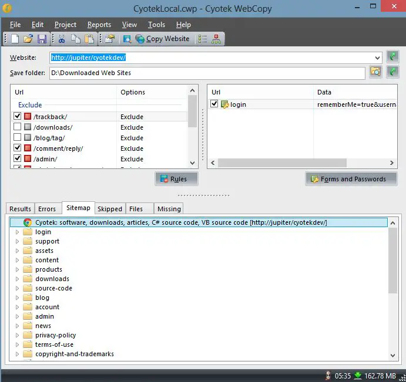The image size is (406, 382).
Task: Open the Project menu
Action: (65, 25)
